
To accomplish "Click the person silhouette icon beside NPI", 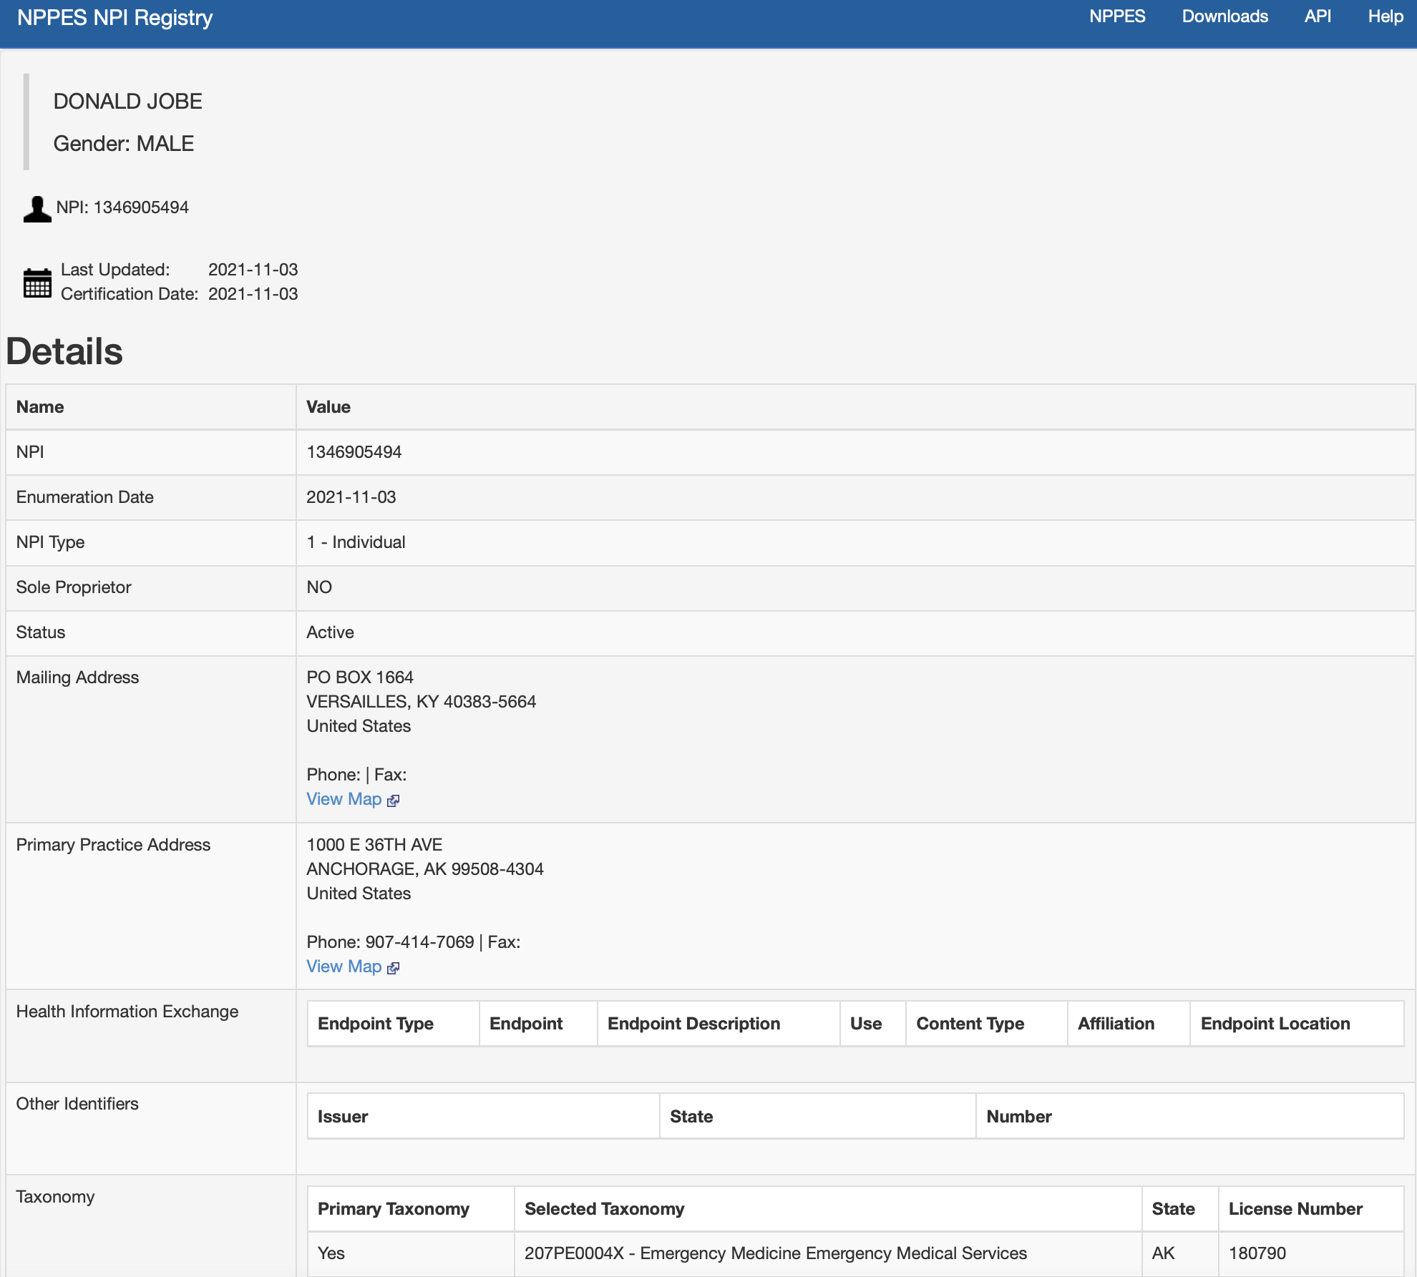I will pyautogui.click(x=36, y=209).
